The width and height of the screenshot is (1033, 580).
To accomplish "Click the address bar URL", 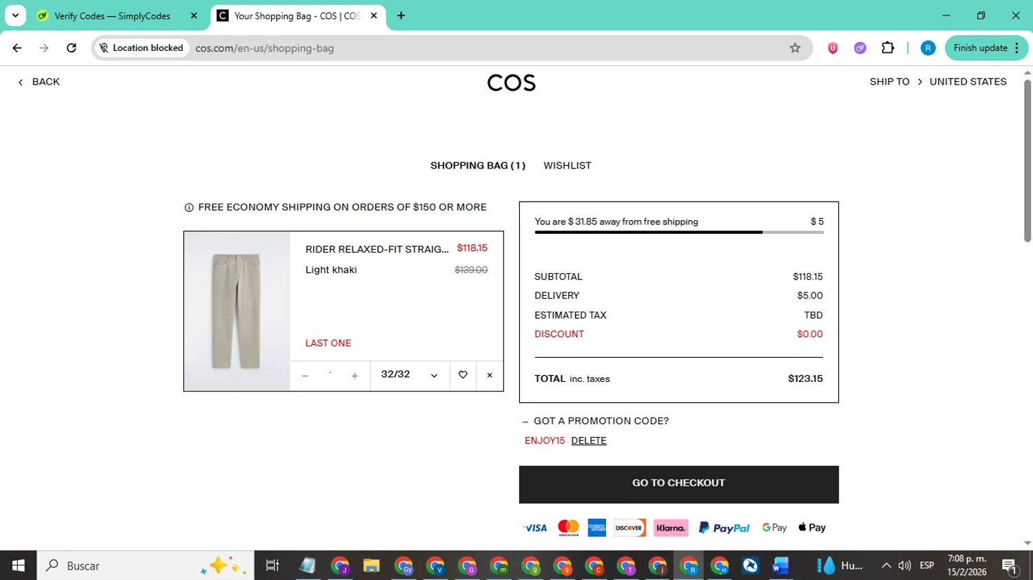I will [x=264, y=48].
